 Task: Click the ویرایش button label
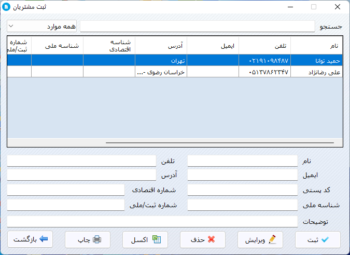coord(255,240)
